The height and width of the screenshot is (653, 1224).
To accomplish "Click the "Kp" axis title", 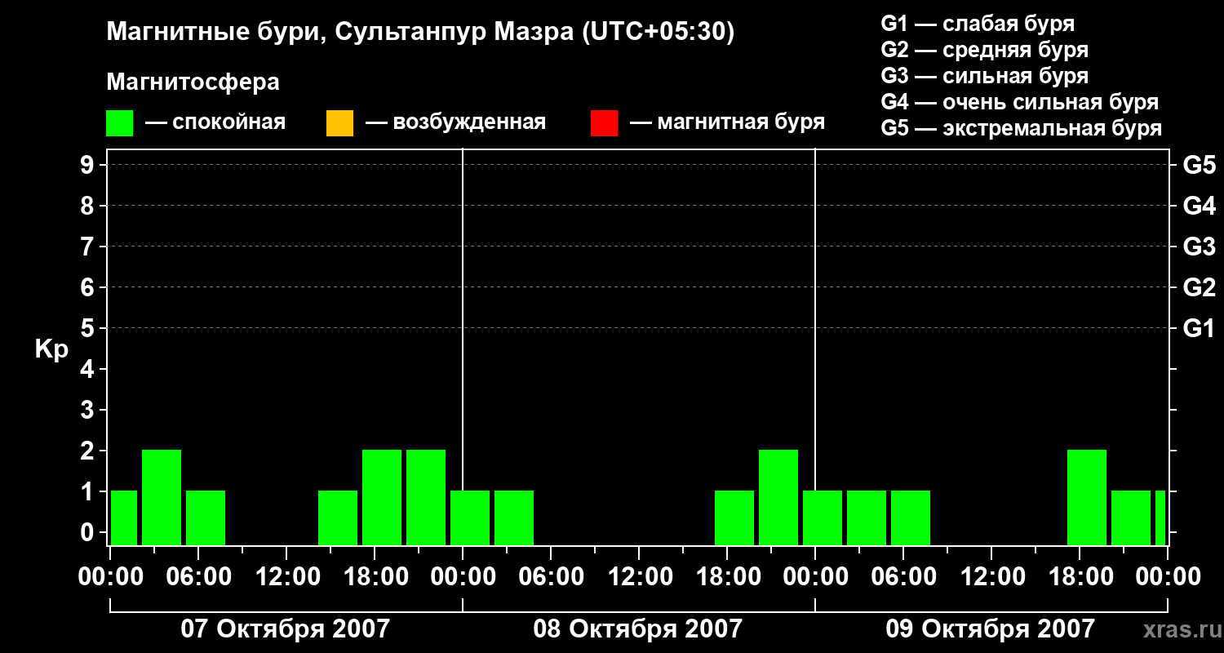I will (51, 349).
